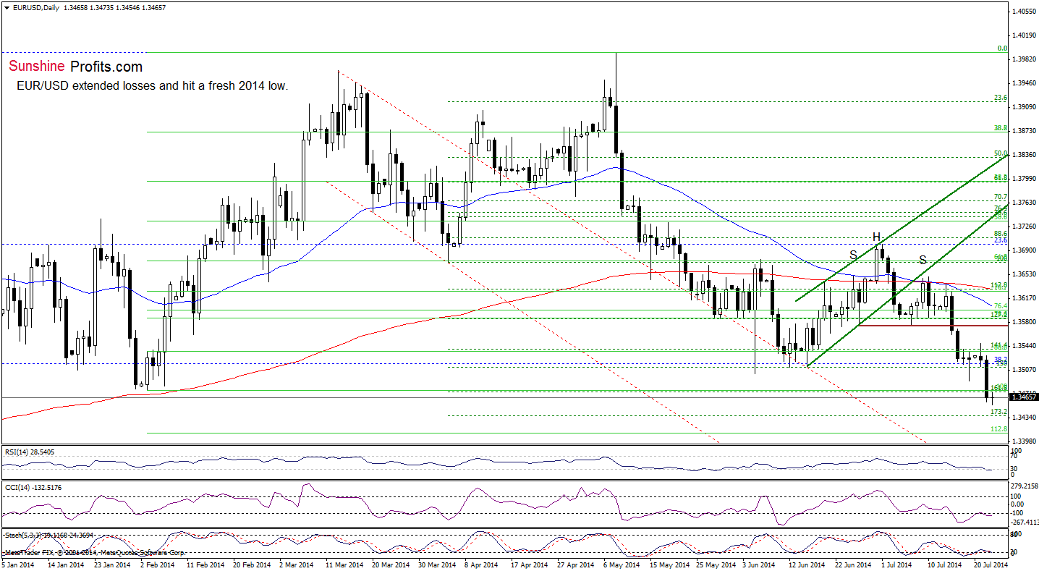Screen dimensions: 1039x571
Task: Click the -267.4113 CCI scale value
Action: click(1025, 521)
